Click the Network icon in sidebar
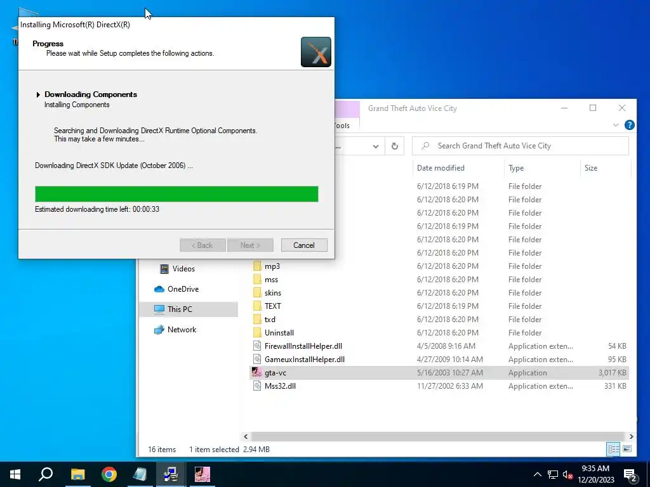 (x=159, y=330)
